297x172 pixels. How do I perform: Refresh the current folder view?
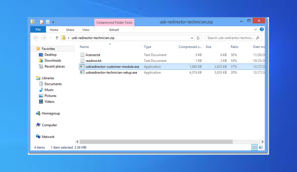pyautogui.click(x=198, y=38)
